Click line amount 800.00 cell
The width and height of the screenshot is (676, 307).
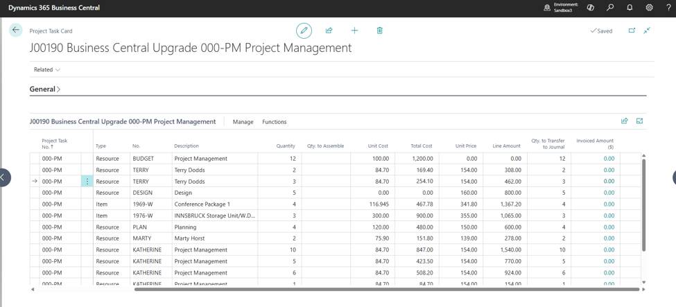coord(505,193)
